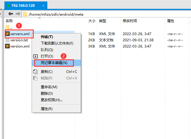Select the version.xml file name
Image resolution: width=191 pixels, height=139 pixels.
click(20, 46)
